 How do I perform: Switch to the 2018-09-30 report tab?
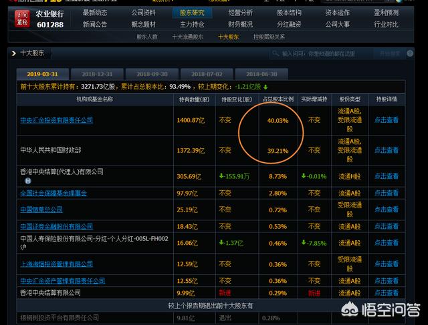(x=152, y=74)
